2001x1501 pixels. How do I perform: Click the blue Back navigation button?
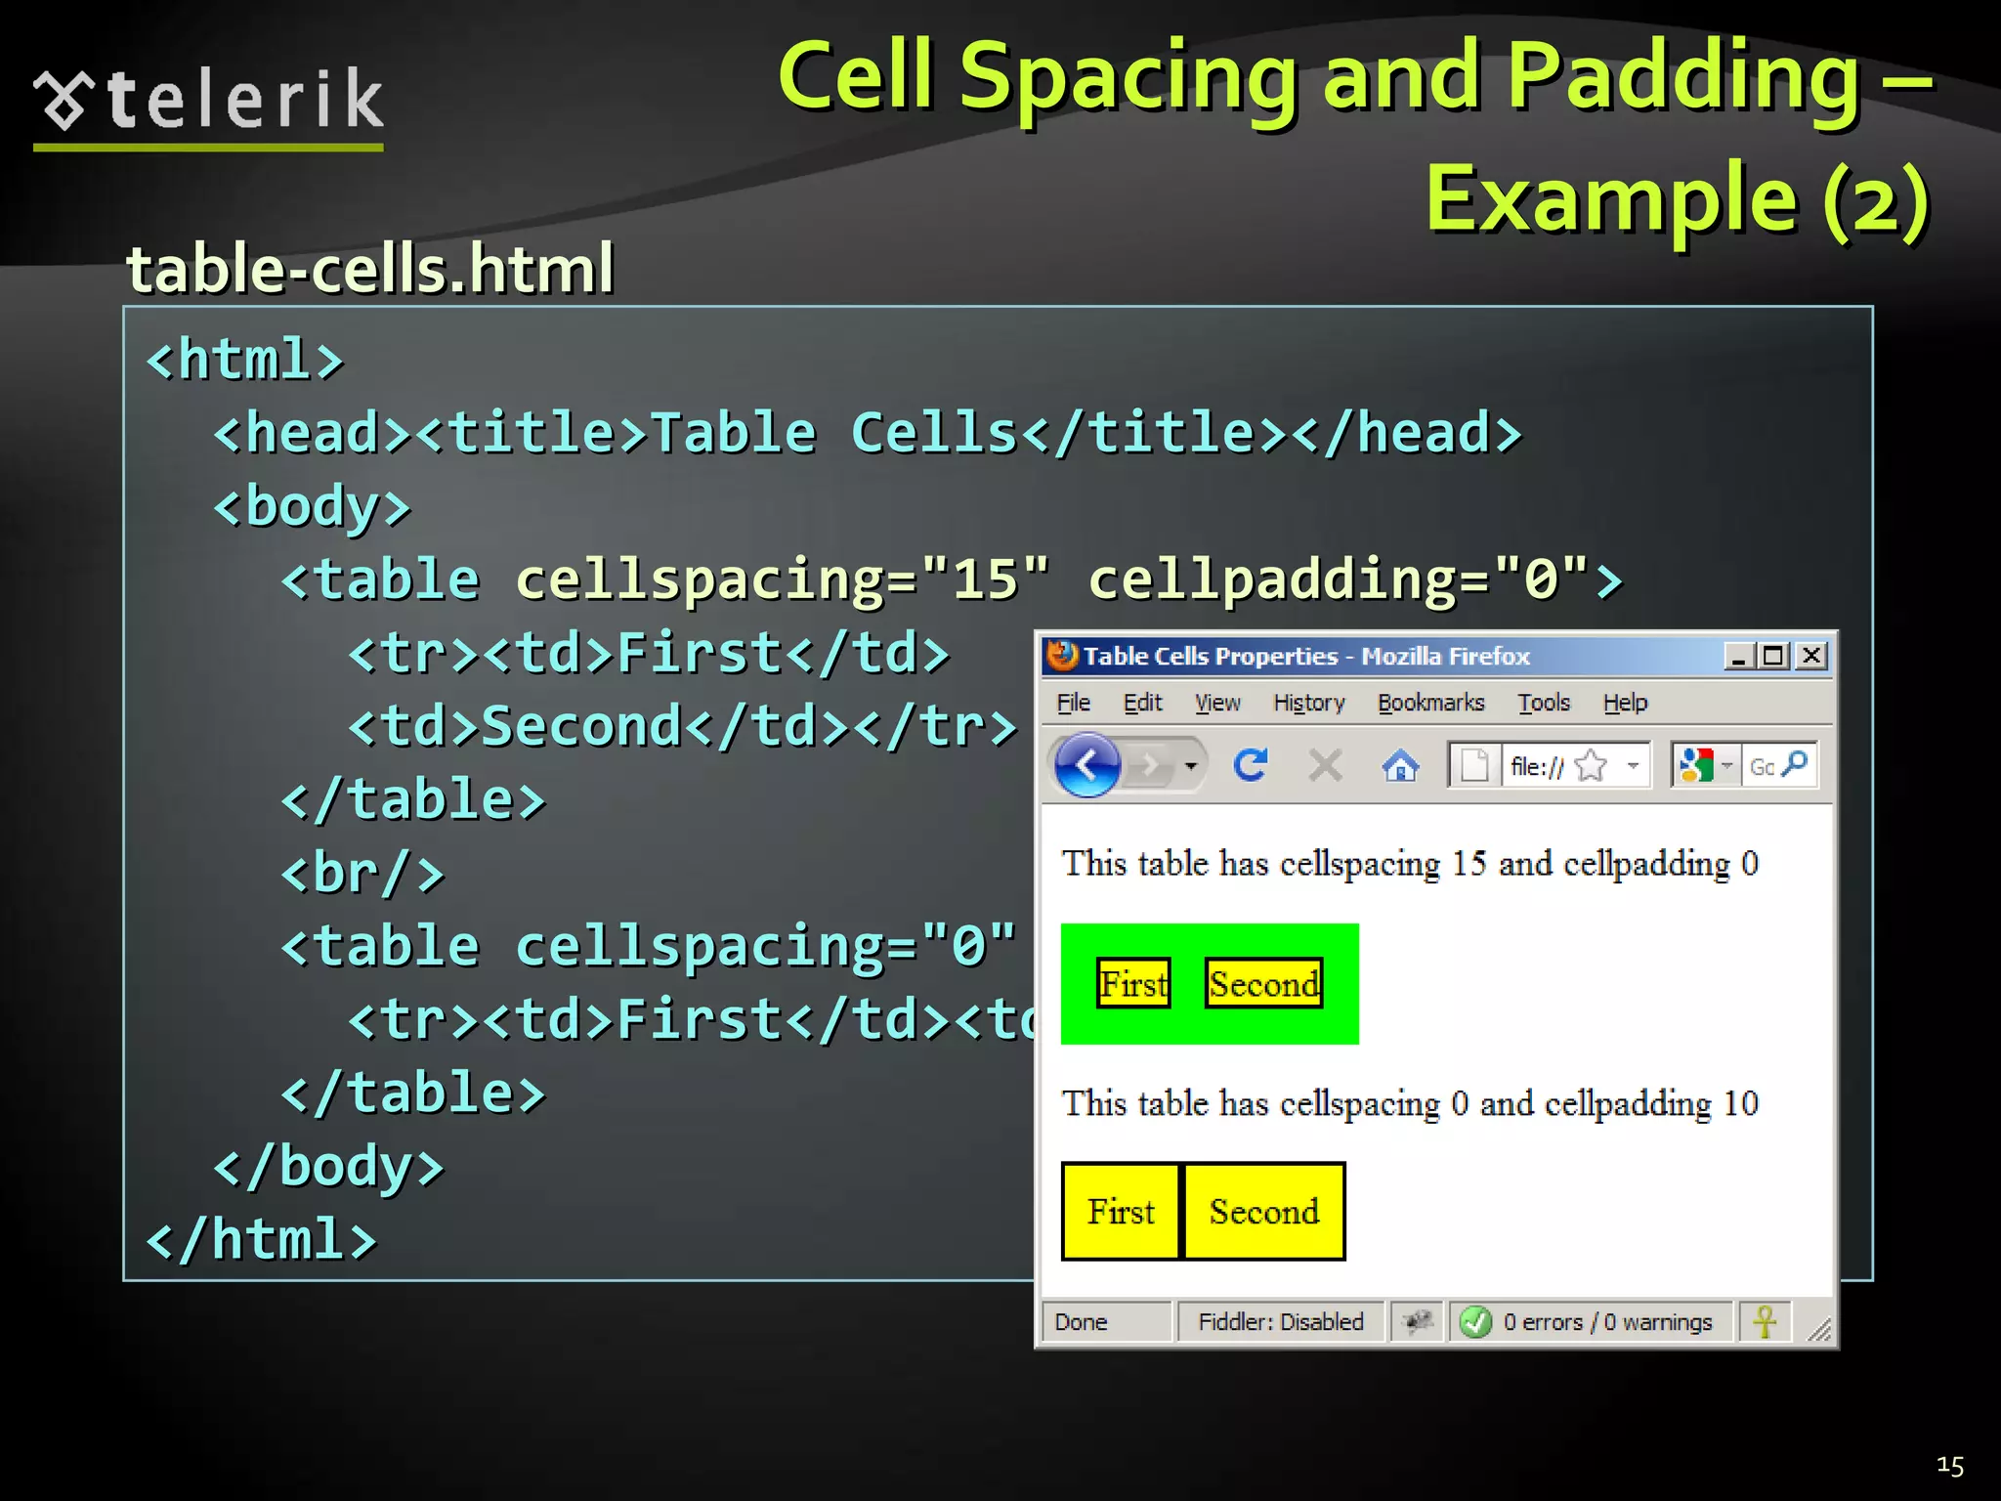click(1086, 765)
